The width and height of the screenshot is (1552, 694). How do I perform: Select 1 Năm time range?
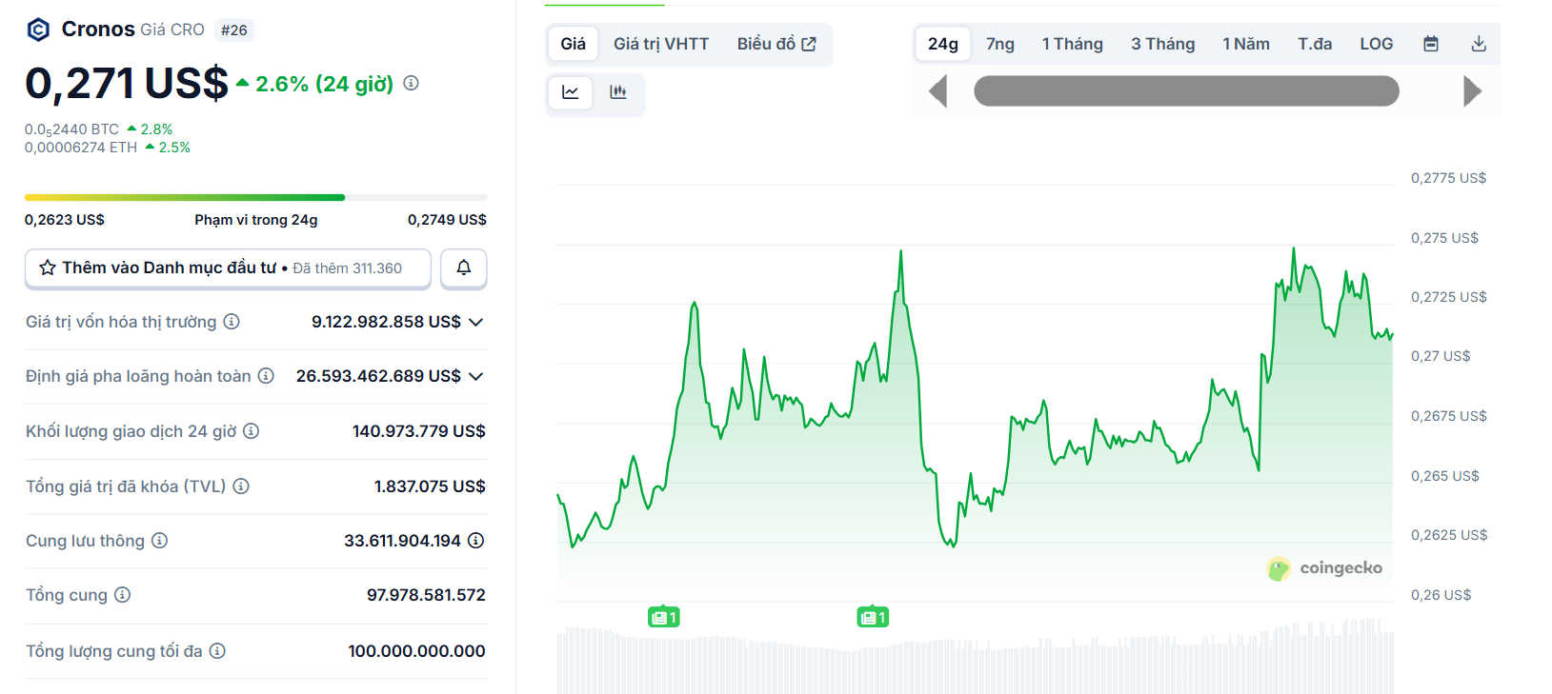[x=1246, y=44]
